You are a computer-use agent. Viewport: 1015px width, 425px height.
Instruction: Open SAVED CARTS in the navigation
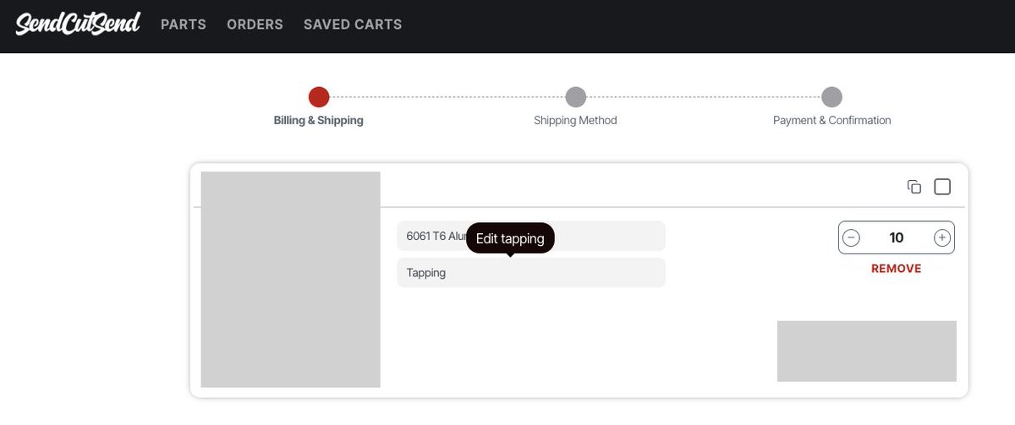pyautogui.click(x=353, y=25)
